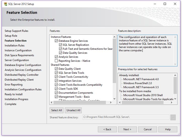Click Prerequisites list scroll left arrow

(120, 102)
